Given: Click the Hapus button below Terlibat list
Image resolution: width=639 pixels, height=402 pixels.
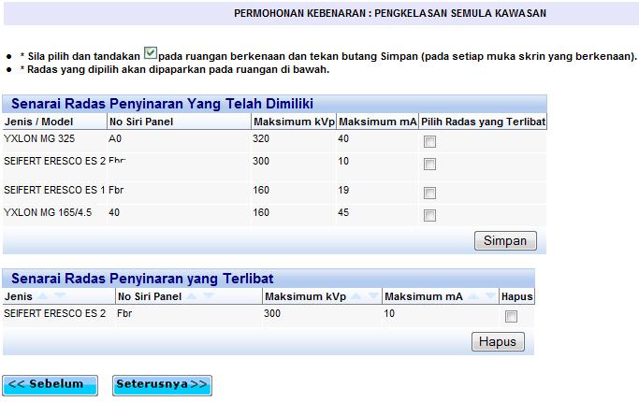Looking at the screenshot, I should pos(498,341).
